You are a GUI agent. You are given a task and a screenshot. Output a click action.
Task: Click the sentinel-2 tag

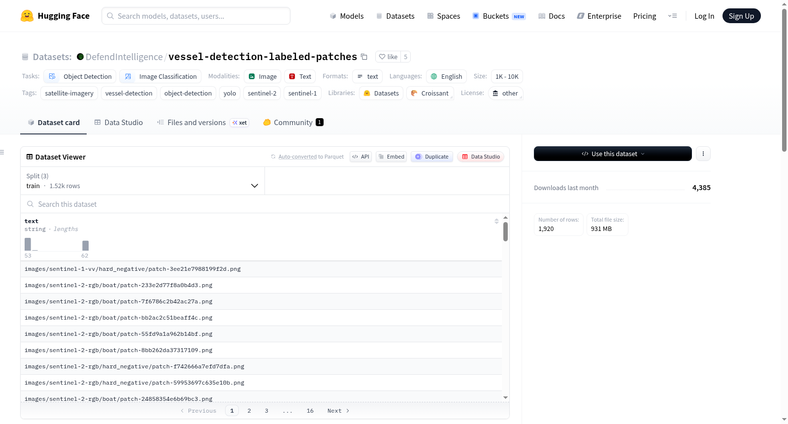(x=262, y=93)
